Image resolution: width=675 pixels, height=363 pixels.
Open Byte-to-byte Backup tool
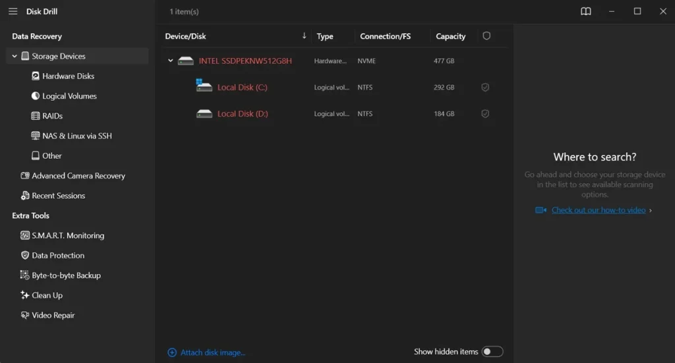67,275
